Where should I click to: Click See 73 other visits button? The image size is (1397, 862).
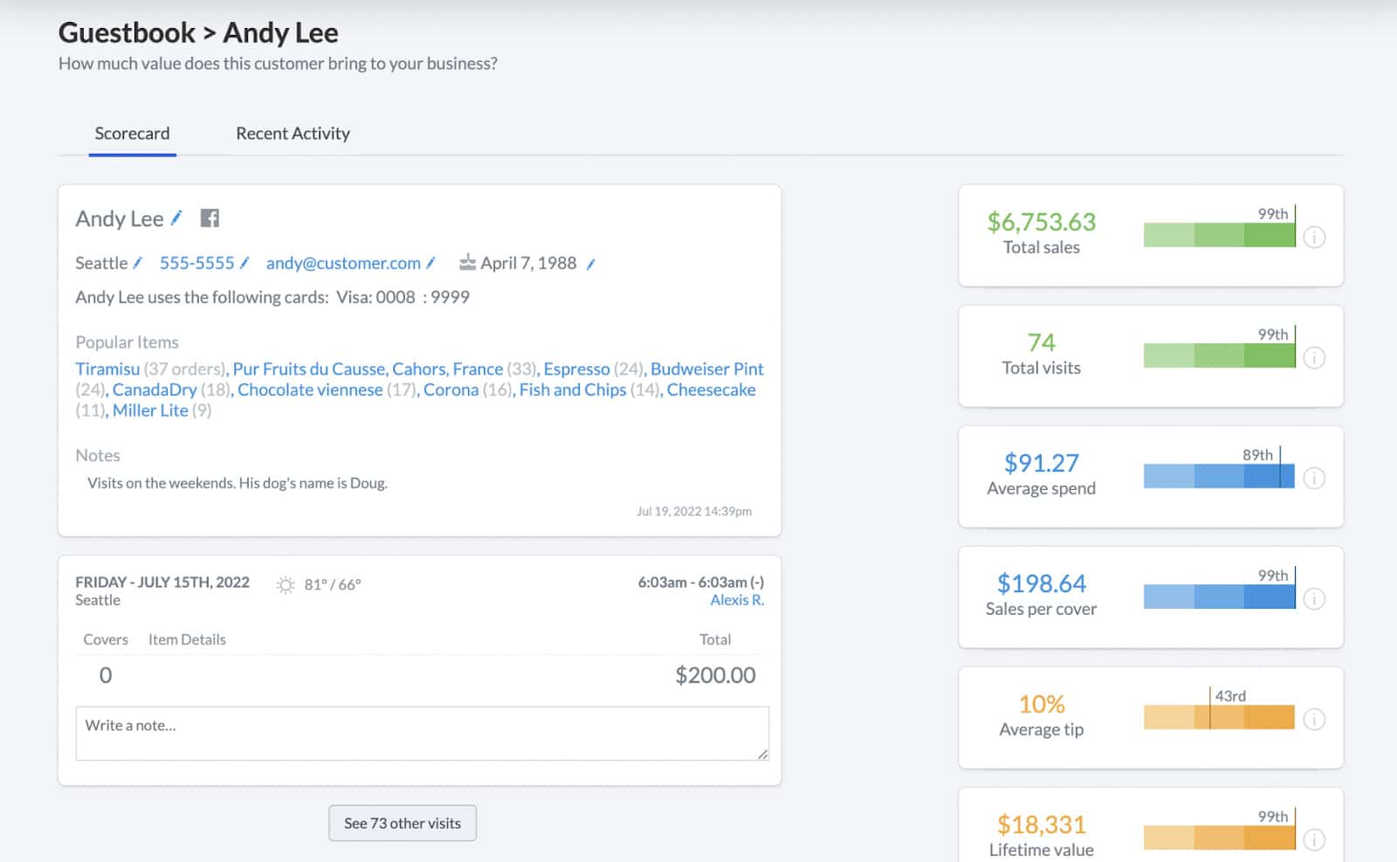click(x=403, y=824)
